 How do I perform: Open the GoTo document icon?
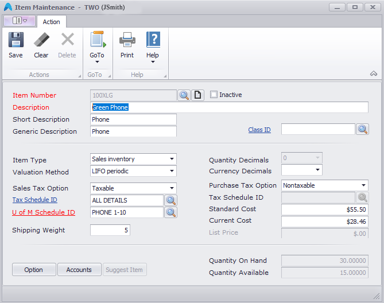click(x=97, y=39)
